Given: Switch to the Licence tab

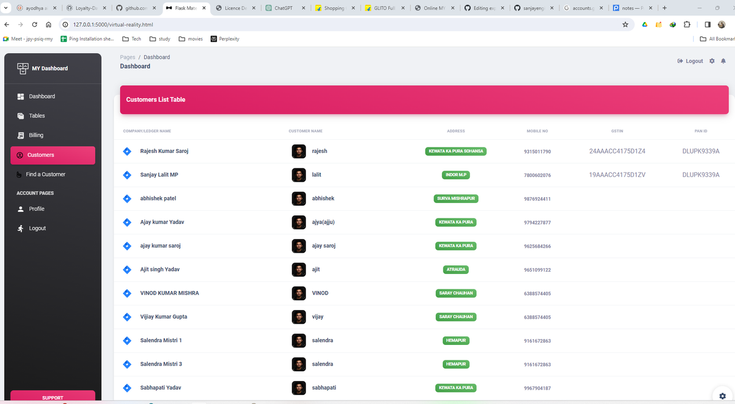Looking at the screenshot, I should (x=234, y=8).
